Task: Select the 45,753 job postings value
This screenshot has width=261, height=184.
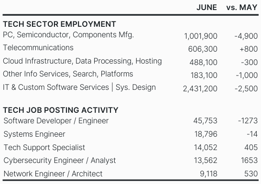Action: click(205, 121)
